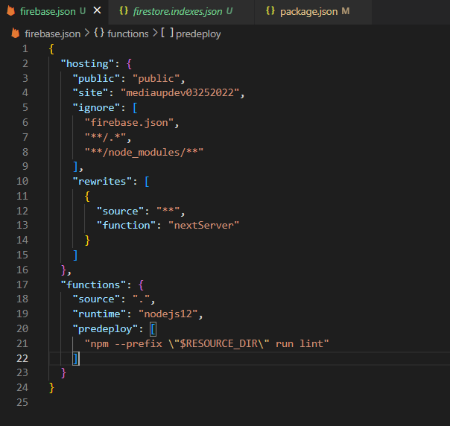This screenshot has width=450, height=426.
Task: Click the JSON braces icon on package.json tab
Action: [270, 11]
